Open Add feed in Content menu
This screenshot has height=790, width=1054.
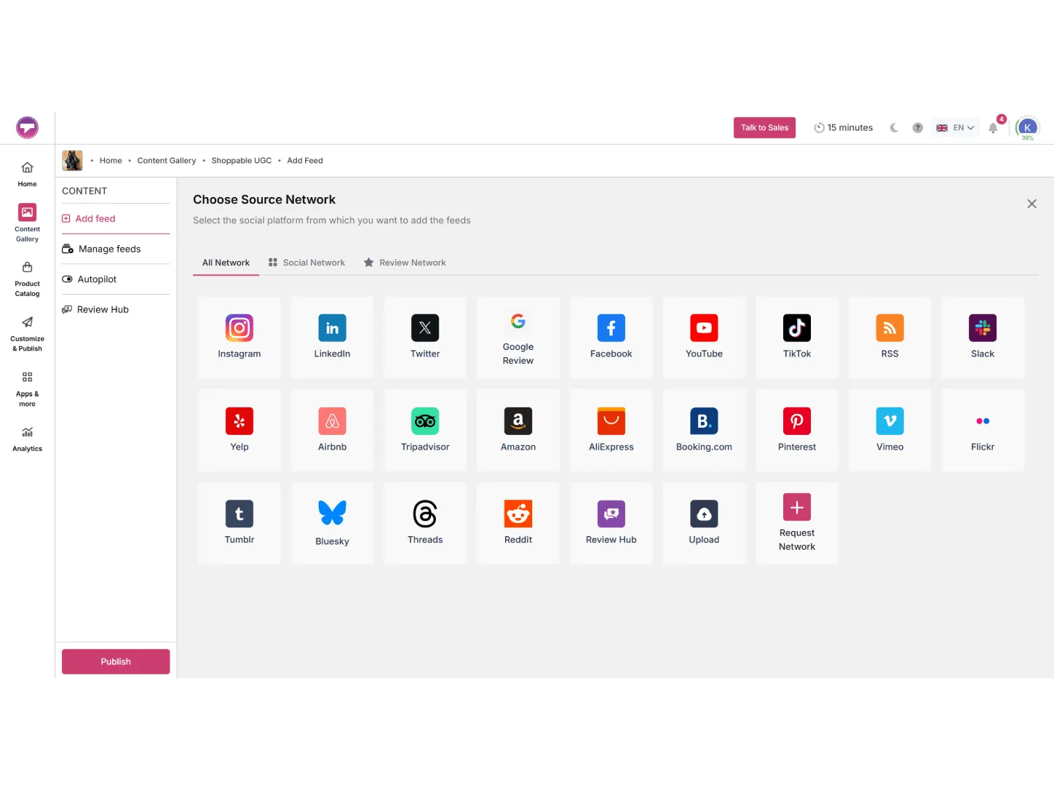pos(116,218)
